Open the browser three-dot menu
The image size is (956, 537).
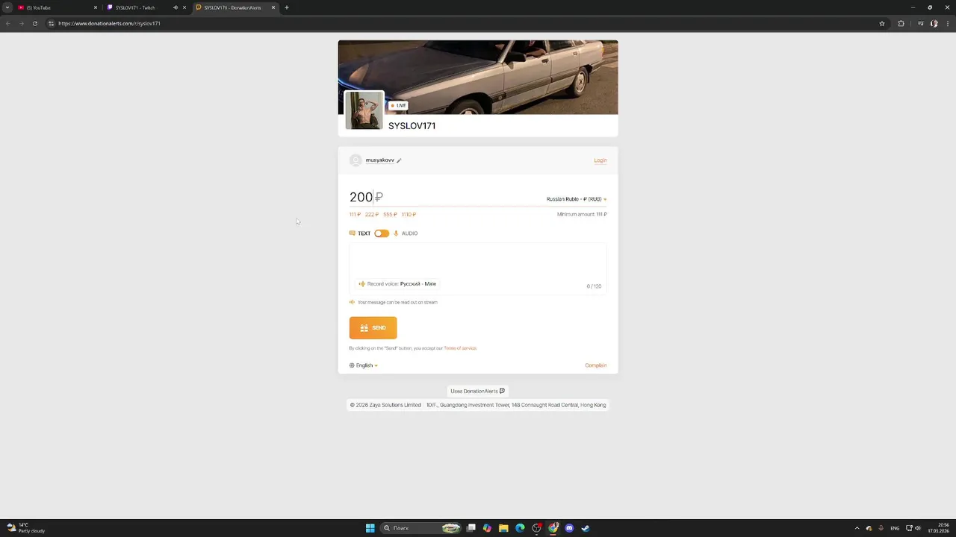pyautogui.click(x=947, y=23)
